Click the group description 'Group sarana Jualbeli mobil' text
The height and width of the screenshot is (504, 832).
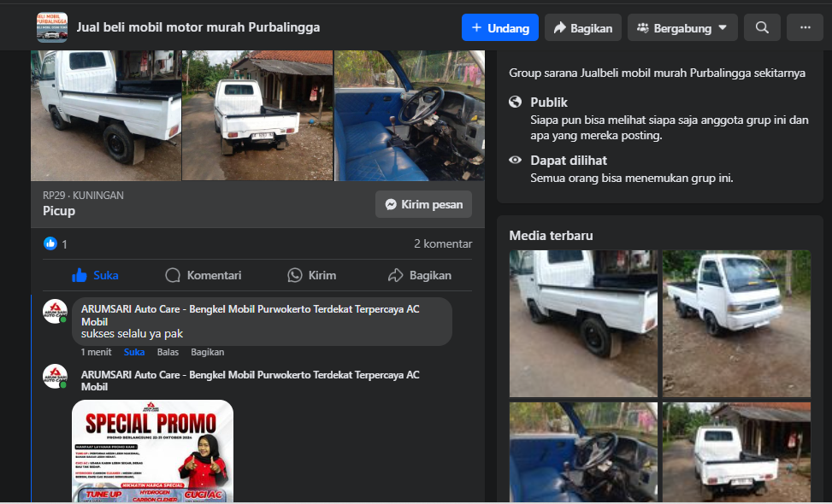[657, 73]
